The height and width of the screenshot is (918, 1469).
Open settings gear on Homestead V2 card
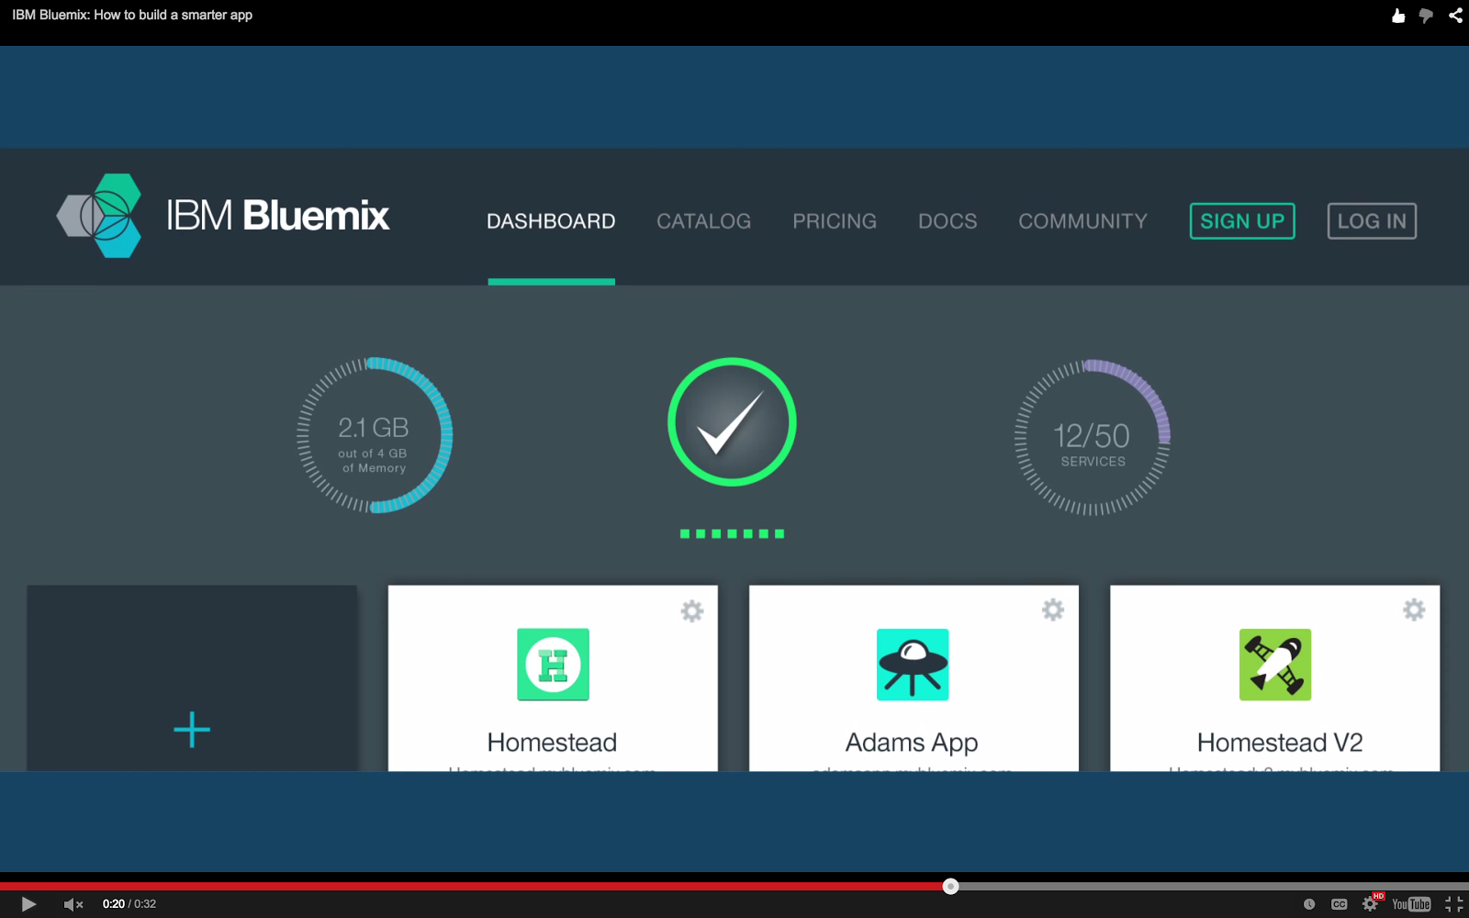pyautogui.click(x=1414, y=610)
